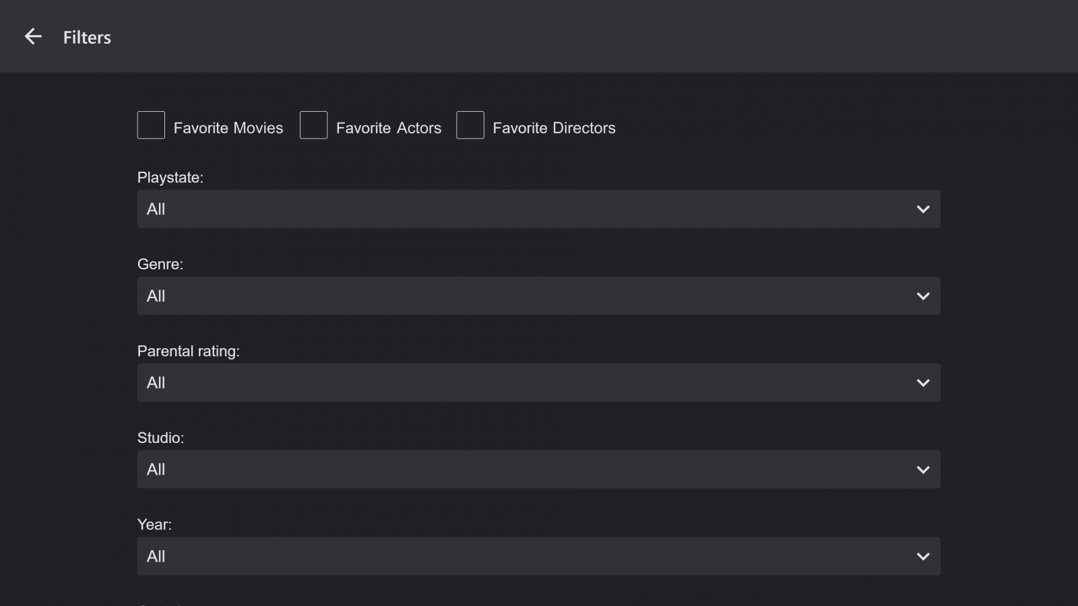Click the Favorite Movies text label
The image size is (1078, 606).
pos(228,128)
